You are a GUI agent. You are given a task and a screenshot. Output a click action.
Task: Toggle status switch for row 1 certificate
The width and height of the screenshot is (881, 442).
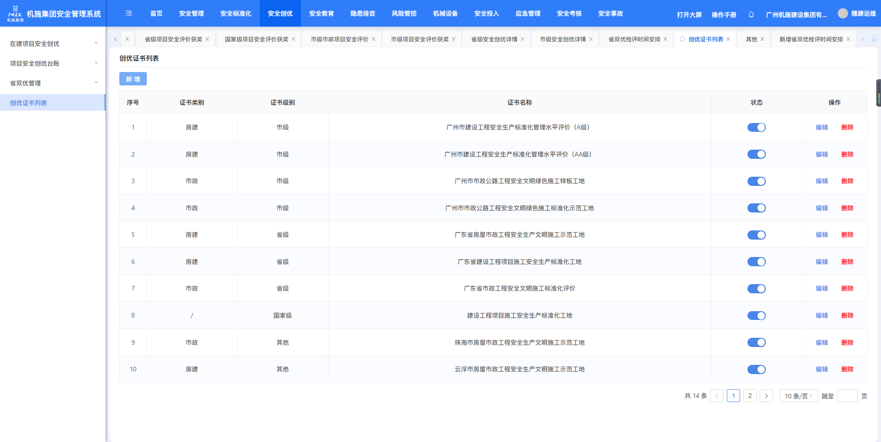tap(756, 128)
